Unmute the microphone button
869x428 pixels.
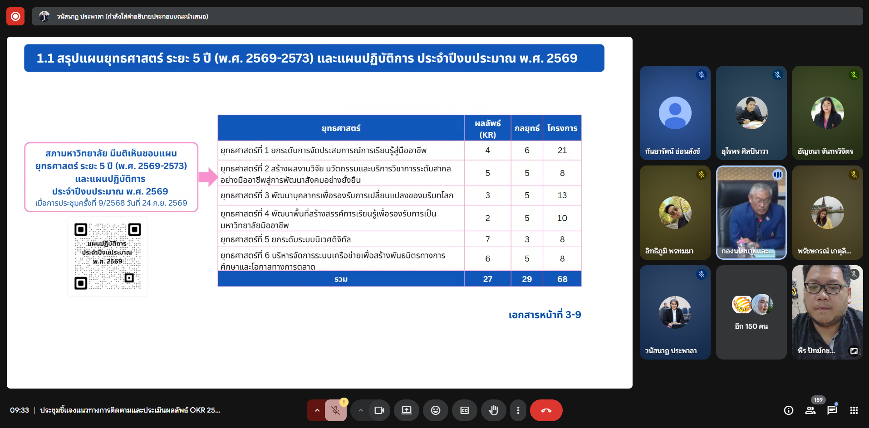336,410
